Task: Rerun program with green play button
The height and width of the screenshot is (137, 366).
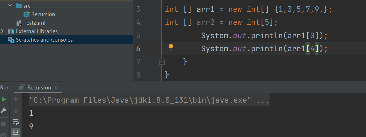Action: (x=4, y=99)
